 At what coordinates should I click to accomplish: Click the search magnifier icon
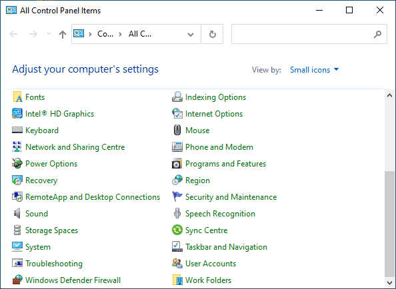tap(377, 34)
